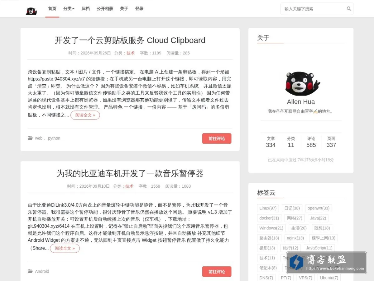Screen dimensions: 374x281
Task: Click the author name Allen Hua
Action: click(x=301, y=102)
